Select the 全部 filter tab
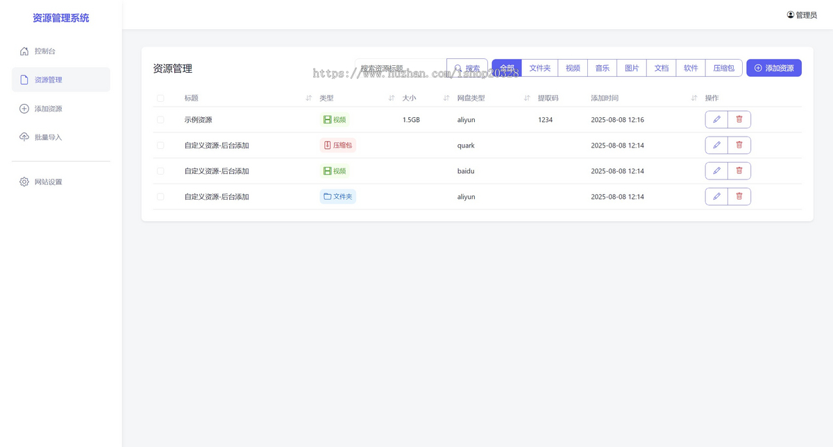This screenshot has width=833, height=447. 507,68
